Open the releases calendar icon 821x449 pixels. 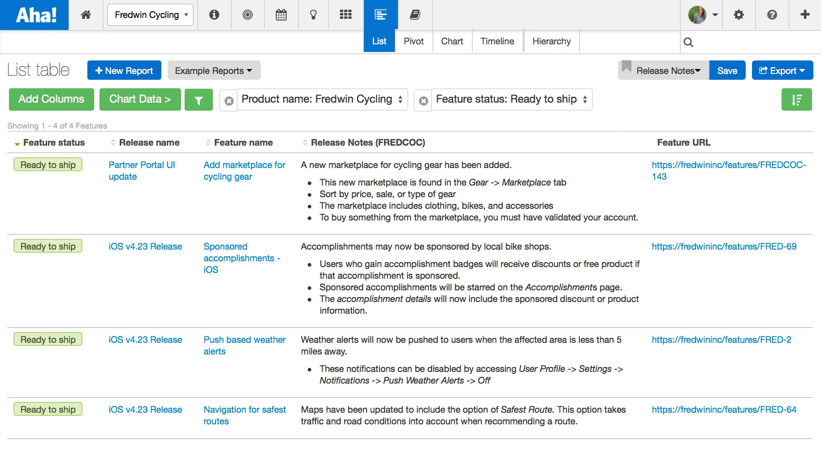coord(281,15)
